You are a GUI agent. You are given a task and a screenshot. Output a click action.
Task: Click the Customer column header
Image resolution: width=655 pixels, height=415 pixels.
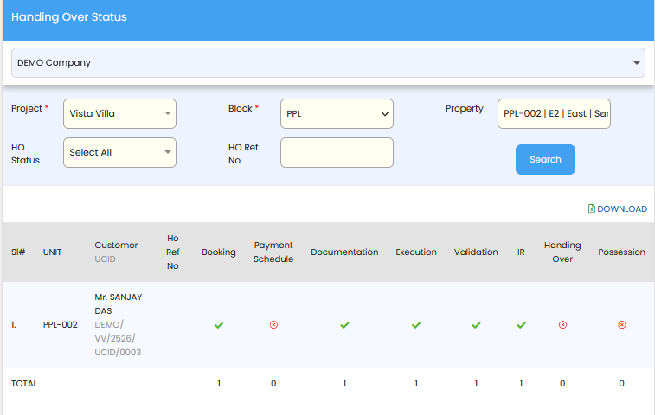(x=116, y=245)
